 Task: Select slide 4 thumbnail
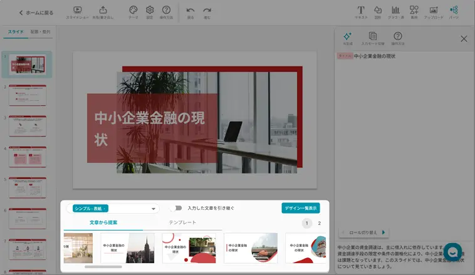tap(28, 157)
